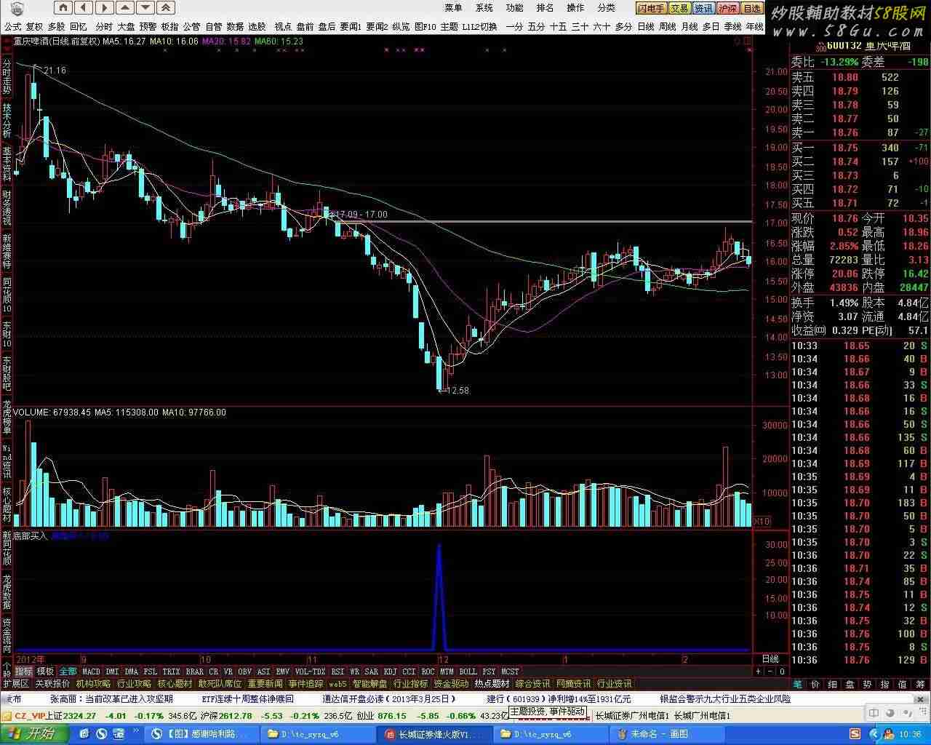Switch chart to 年线 period
Image resolution: width=931 pixels, height=745 pixels.
(x=755, y=27)
